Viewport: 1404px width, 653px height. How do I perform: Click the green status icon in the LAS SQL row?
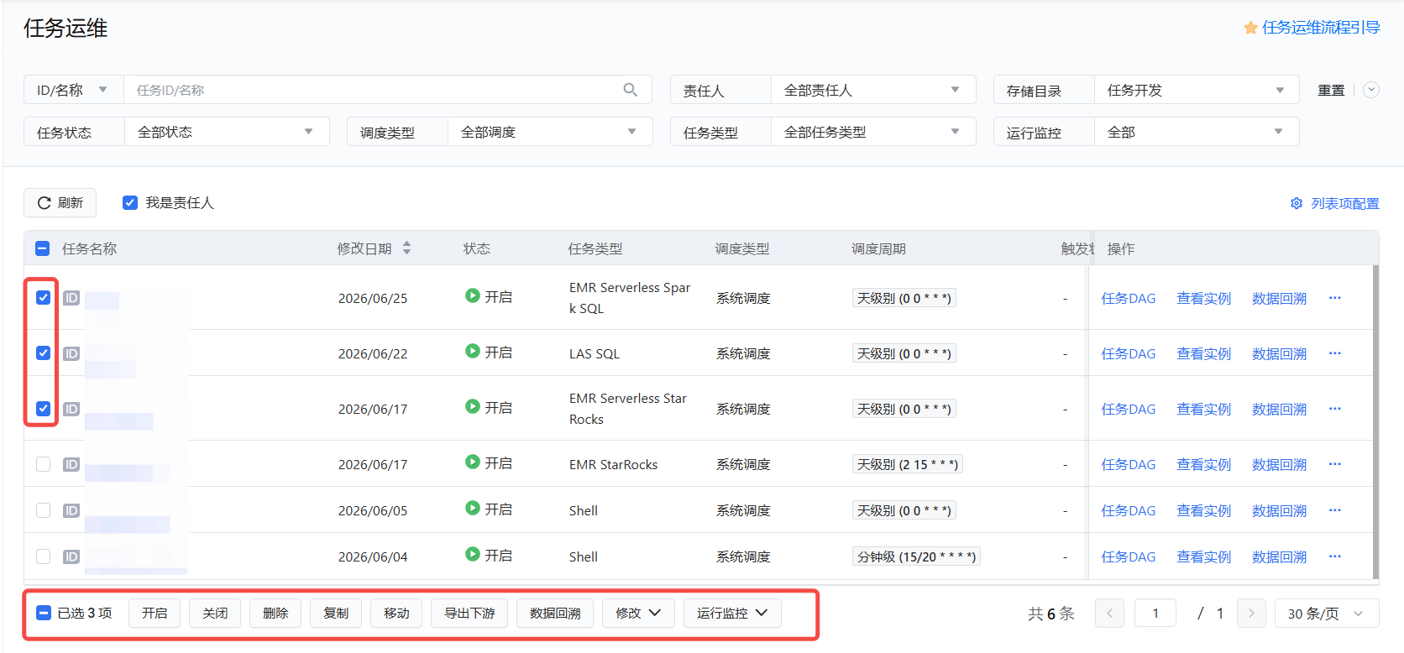coord(473,351)
